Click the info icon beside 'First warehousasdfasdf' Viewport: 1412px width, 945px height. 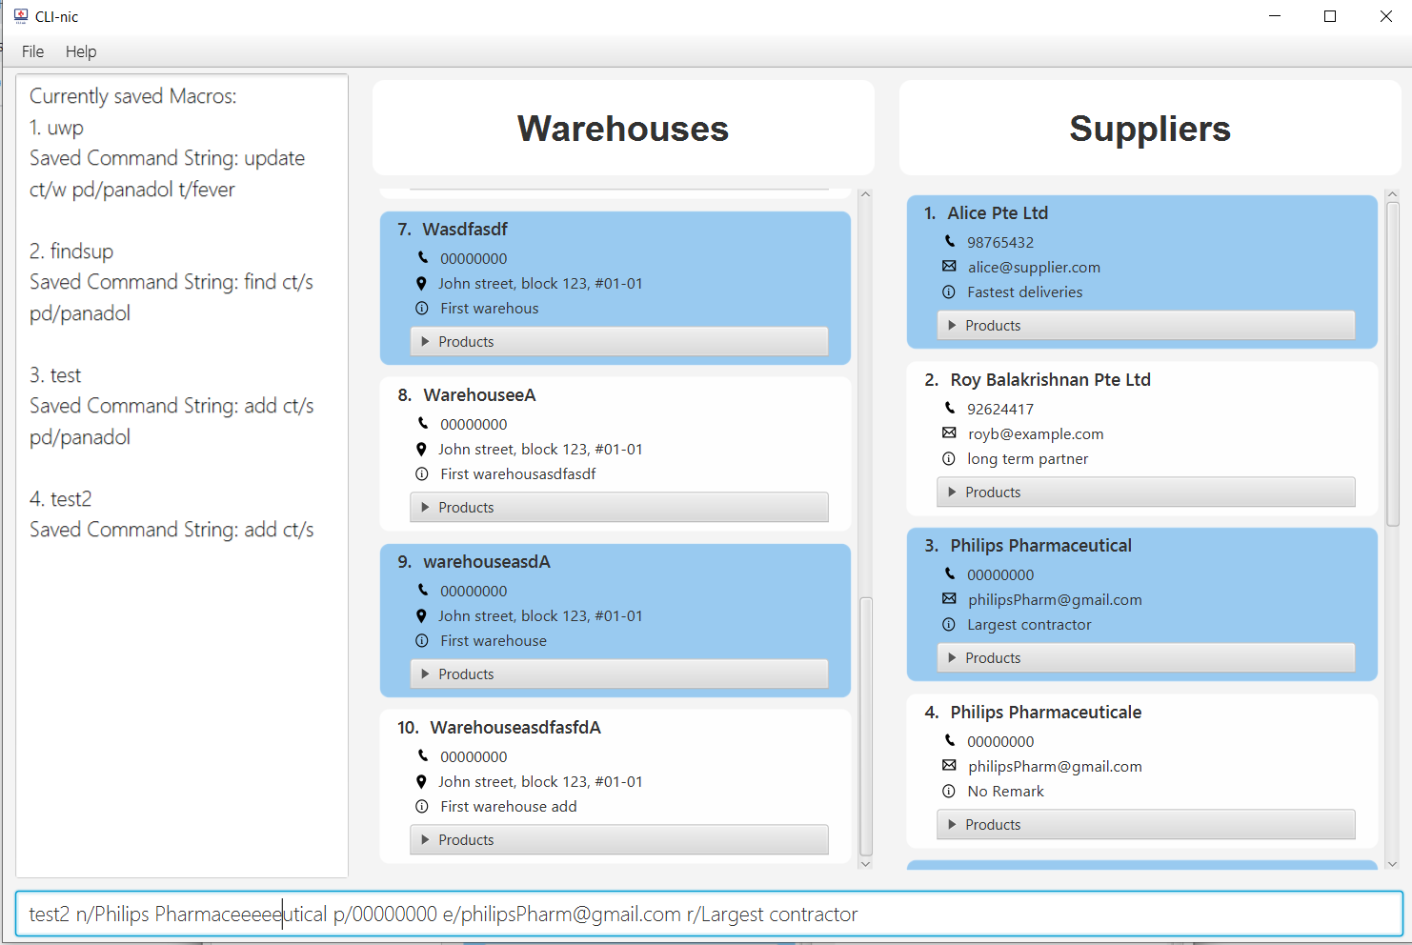pyautogui.click(x=422, y=473)
